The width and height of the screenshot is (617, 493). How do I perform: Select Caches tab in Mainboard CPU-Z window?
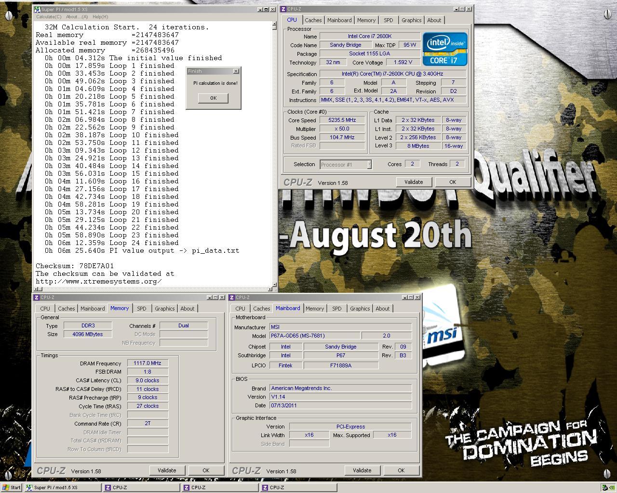coord(261,309)
